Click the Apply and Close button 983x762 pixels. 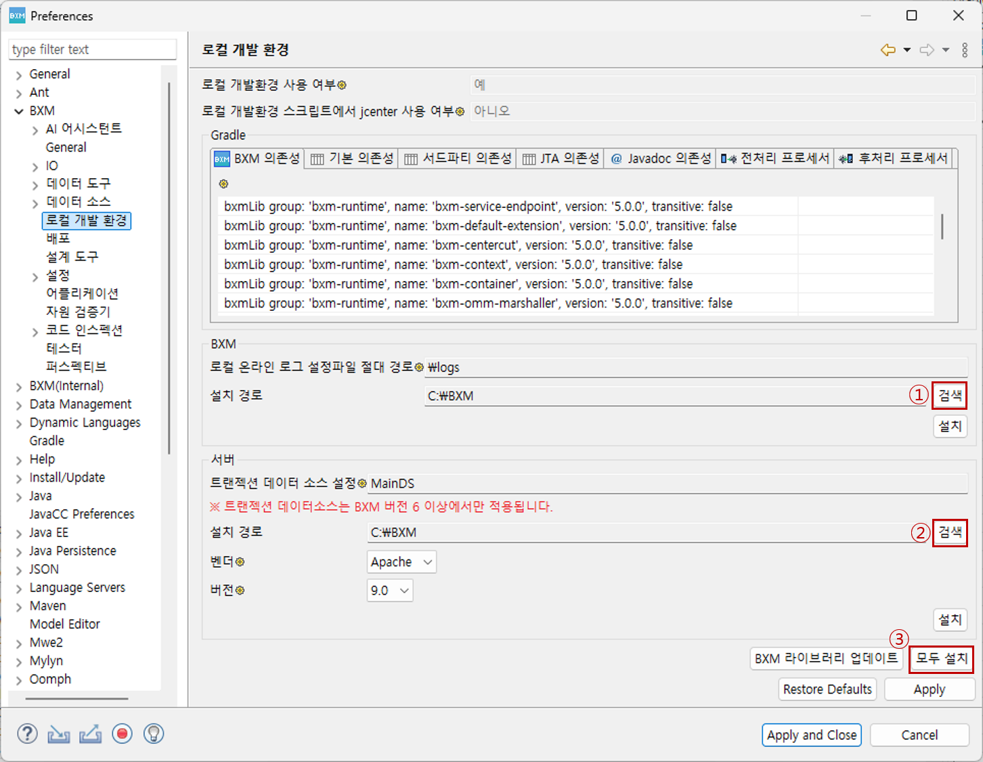click(x=811, y=735)
